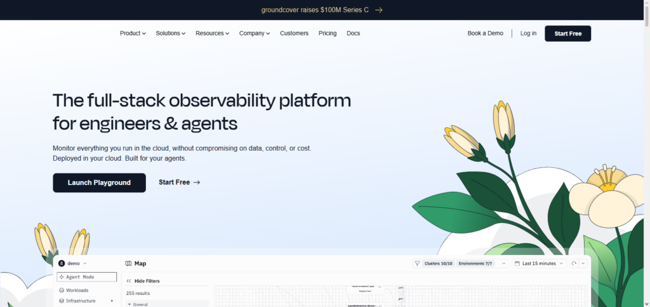650x307 pixels.
Task: Click the map graph preview area
Action: click(401, 296)
